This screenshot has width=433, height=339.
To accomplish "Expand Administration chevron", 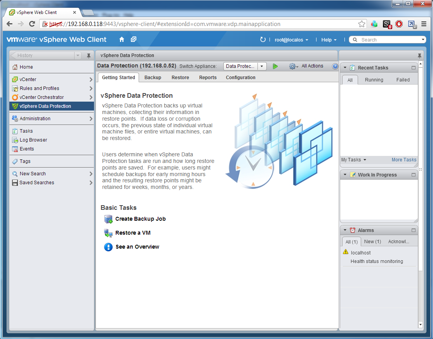I will 91,119.
